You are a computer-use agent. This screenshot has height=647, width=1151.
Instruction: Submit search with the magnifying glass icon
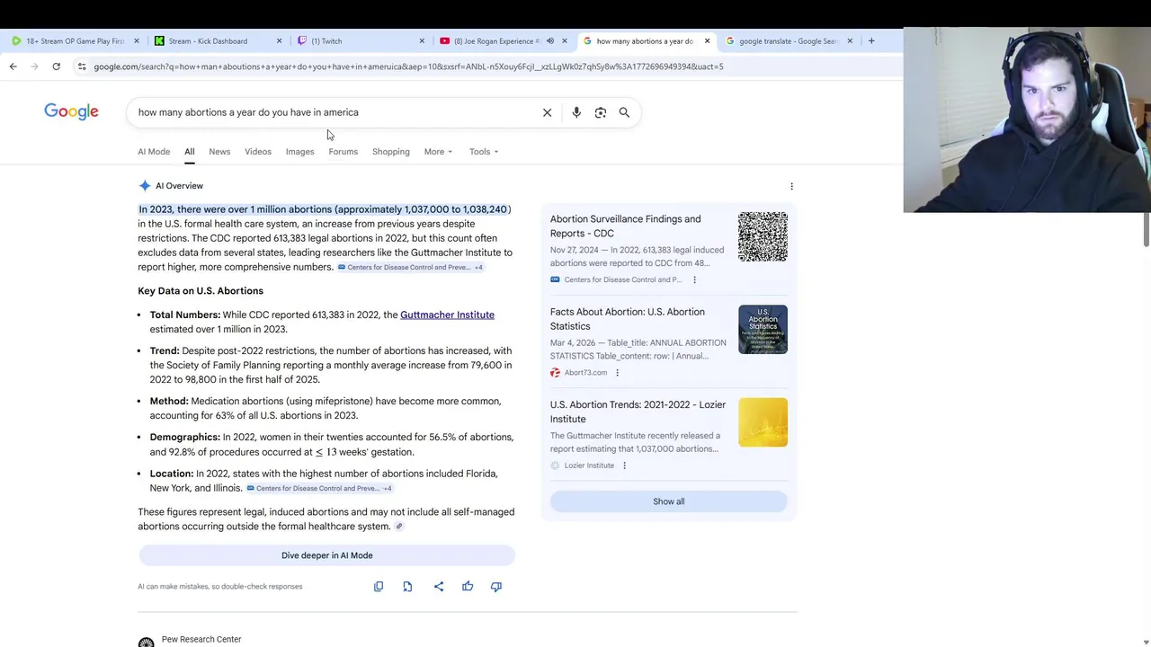[x=624, y=112]
